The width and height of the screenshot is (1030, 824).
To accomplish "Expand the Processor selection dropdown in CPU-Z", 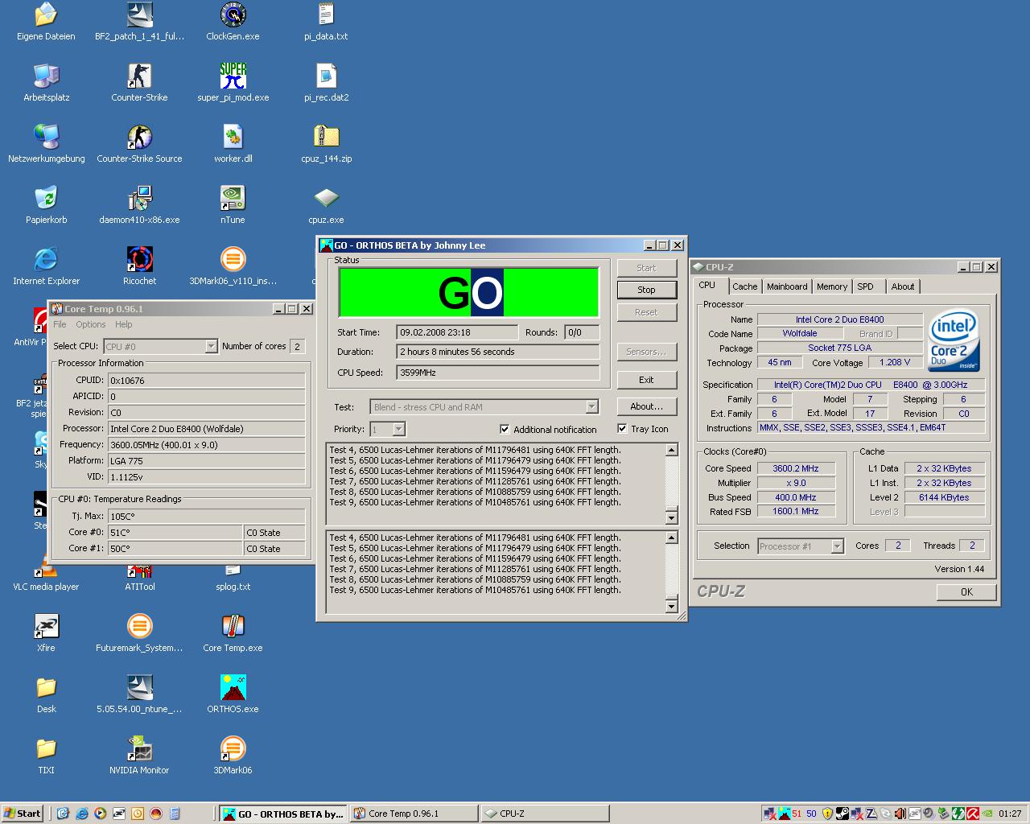I will coord(837,546).
